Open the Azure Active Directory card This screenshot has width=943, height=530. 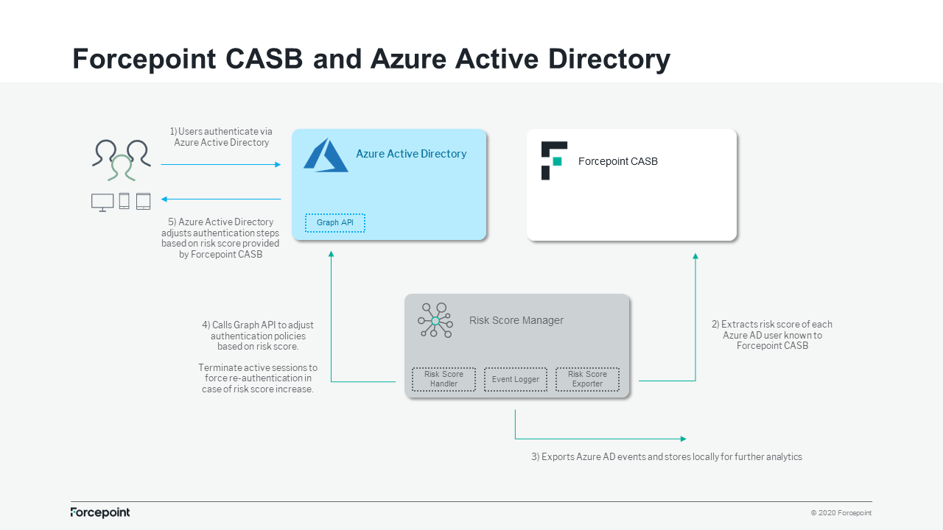pyautogui.click(x=389, y=184)
